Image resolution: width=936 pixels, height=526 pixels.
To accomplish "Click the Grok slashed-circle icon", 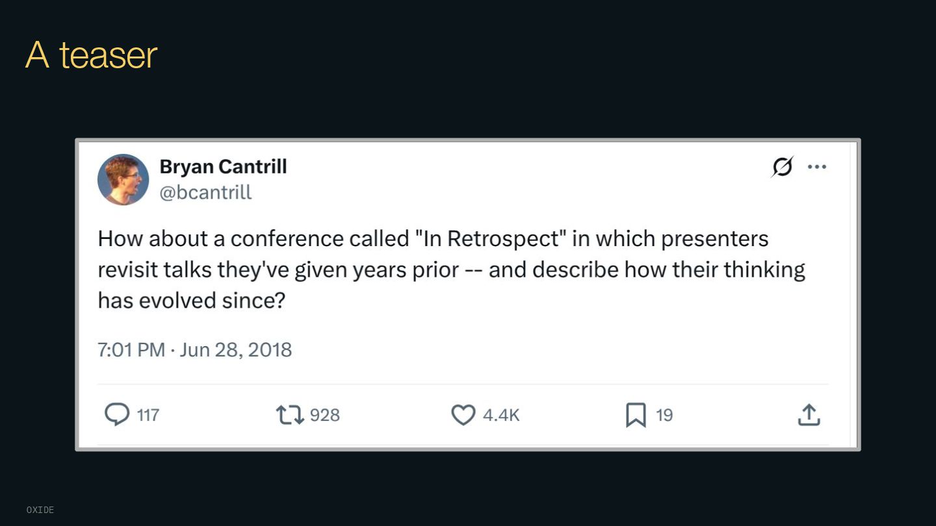I will [x=782, y=167].
